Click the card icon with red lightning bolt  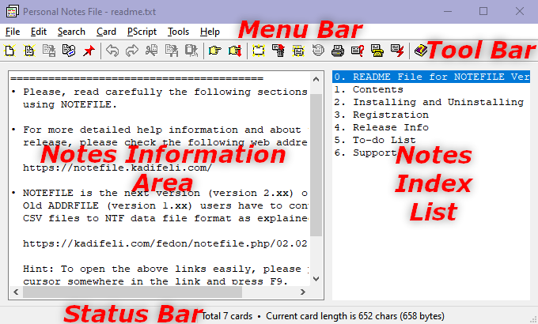[x=397, y=51]
